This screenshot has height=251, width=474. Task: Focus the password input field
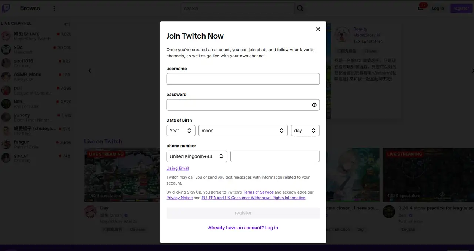pyautogui.click(x=243, y=105)
